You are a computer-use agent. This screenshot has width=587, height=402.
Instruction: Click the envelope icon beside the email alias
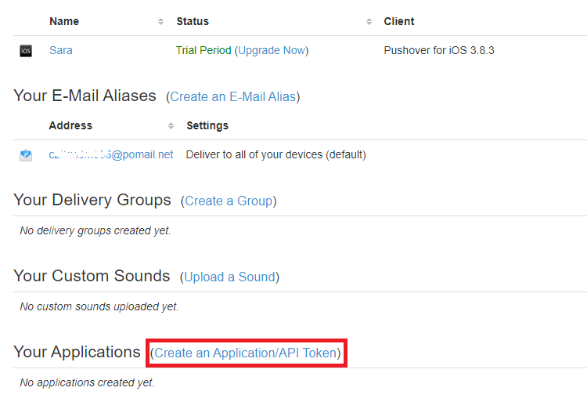(26, 155)
